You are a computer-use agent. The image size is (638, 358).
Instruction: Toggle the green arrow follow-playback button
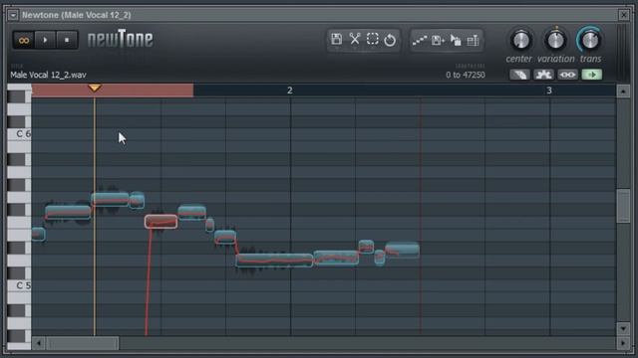click(x=591, y=75)
